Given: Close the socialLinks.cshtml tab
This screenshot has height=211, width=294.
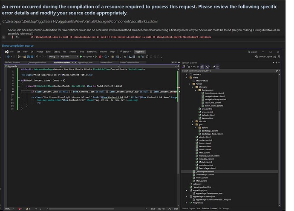Looking at the screenshot, I should (x=76, y=62).
